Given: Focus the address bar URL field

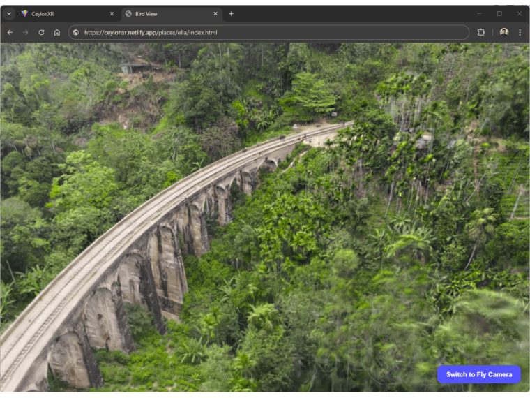Looking at the screenshot, I should (272, 32).
